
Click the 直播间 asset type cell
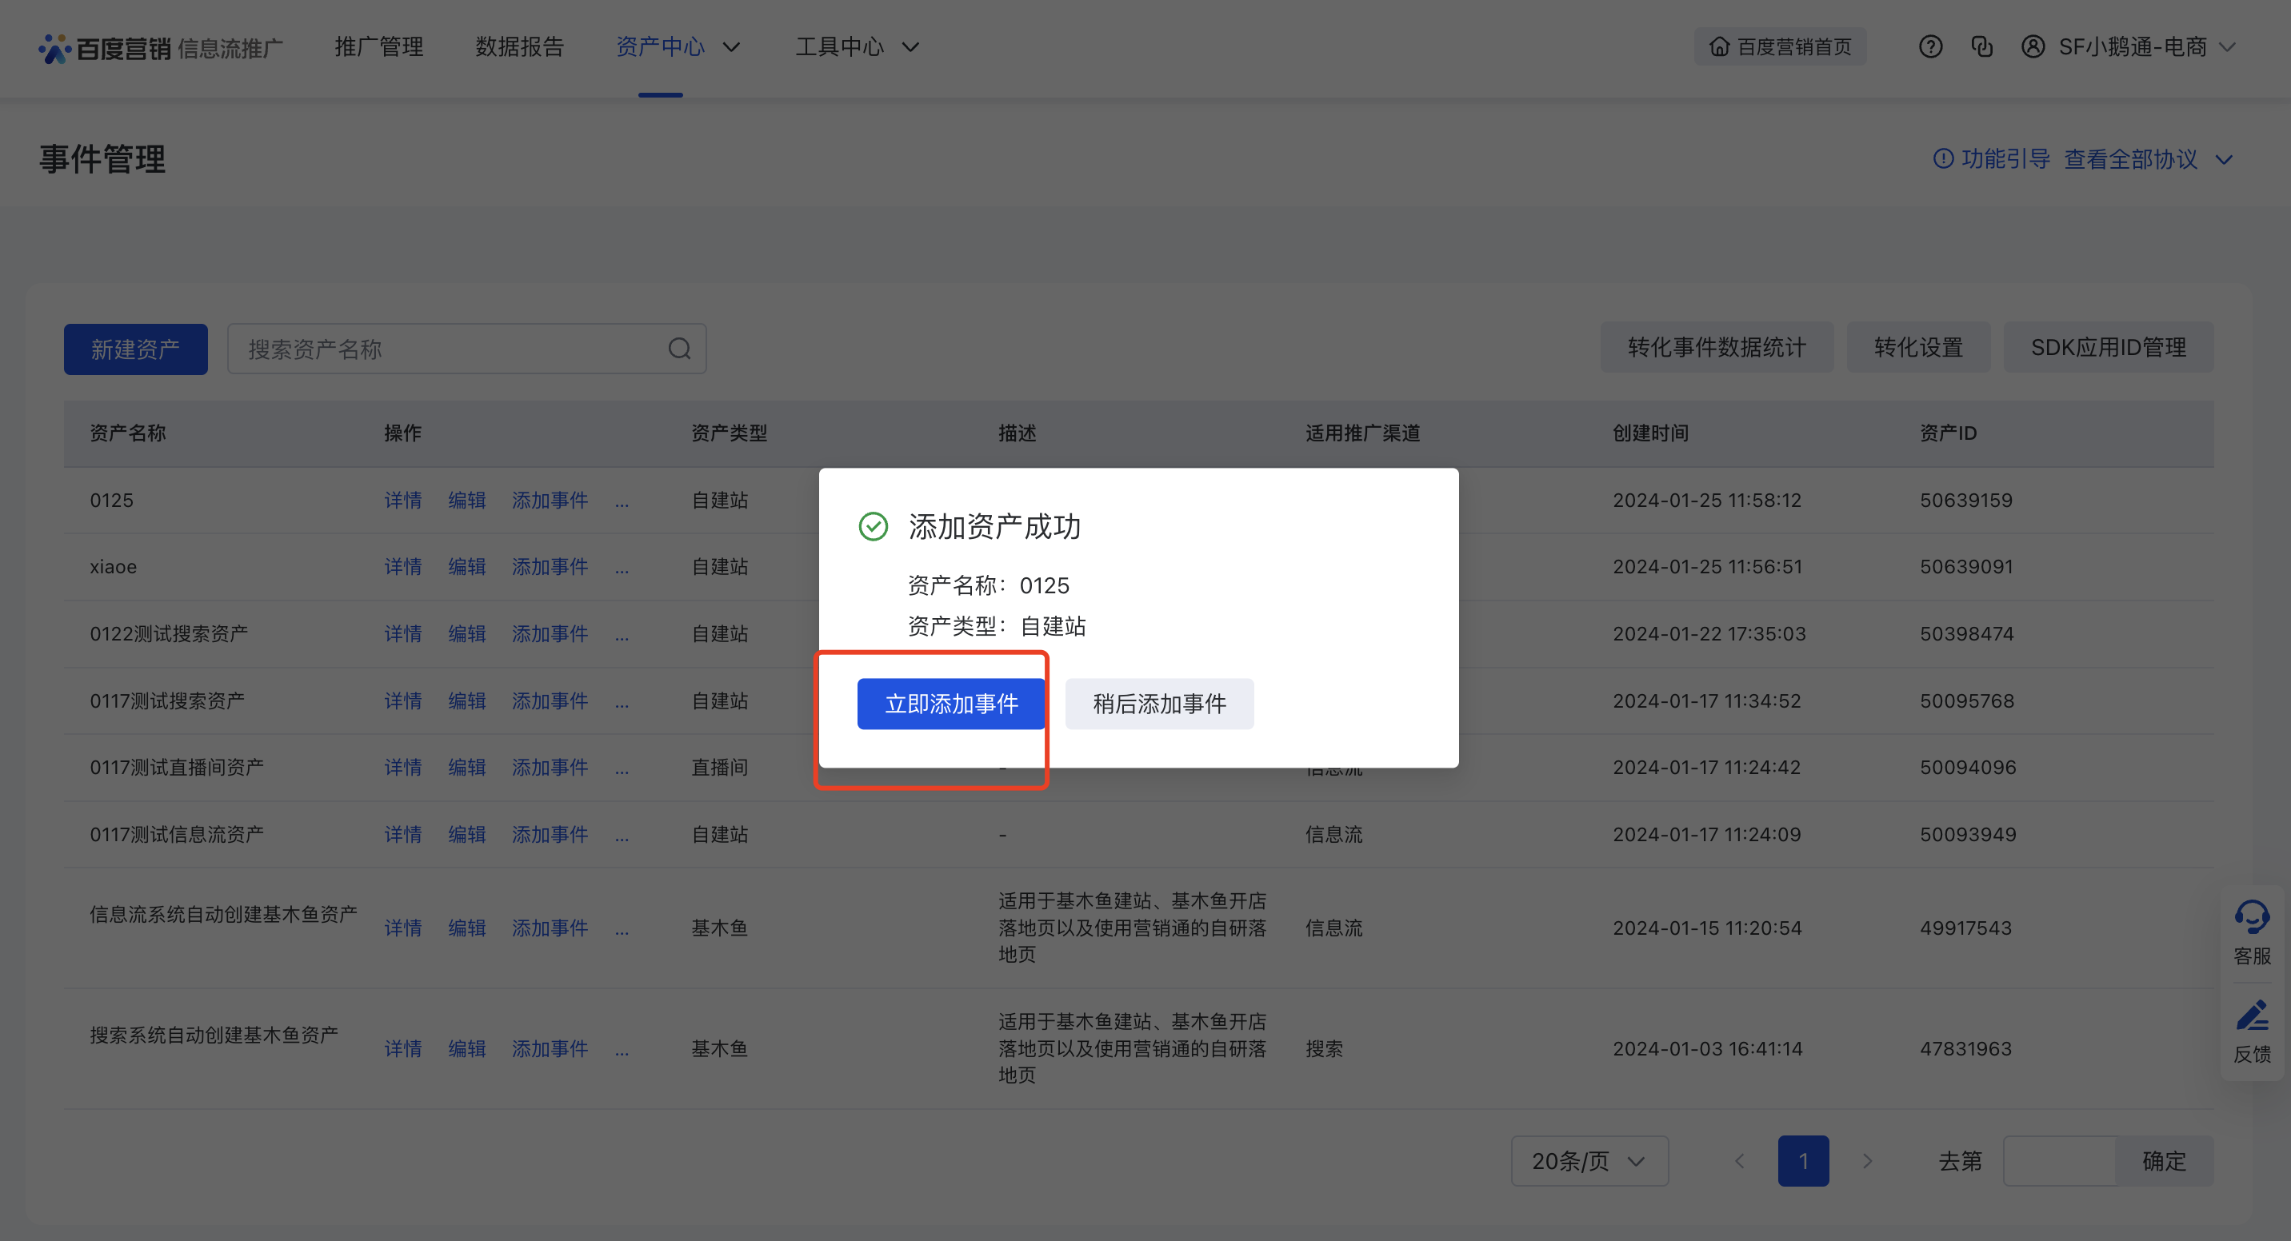click(719, 768)
